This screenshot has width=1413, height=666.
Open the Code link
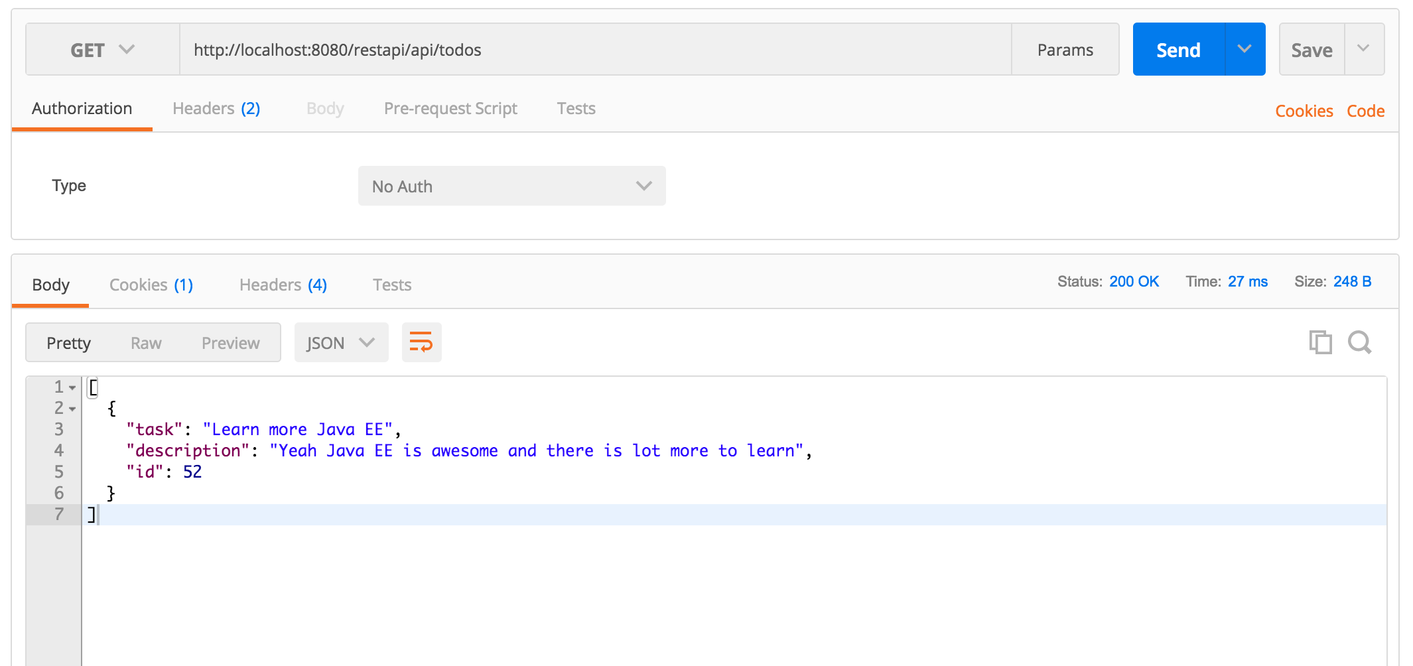[1365, 111]
